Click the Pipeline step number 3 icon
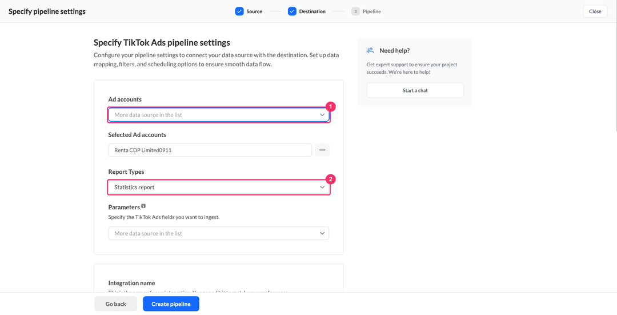617x315 pixels. point(355,11)
